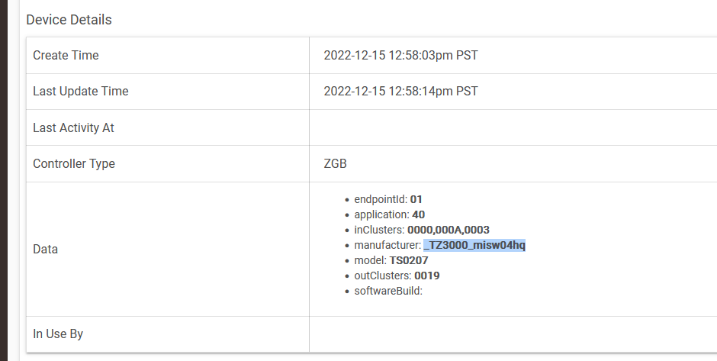
Task: Select the Last Update Time label
Action: 80,92
